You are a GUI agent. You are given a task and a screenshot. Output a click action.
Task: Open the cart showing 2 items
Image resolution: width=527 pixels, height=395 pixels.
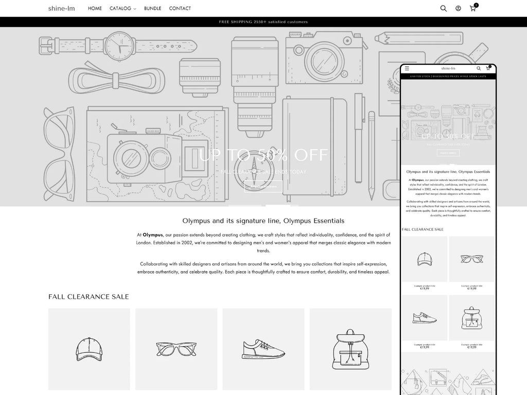tap(472, 8)
